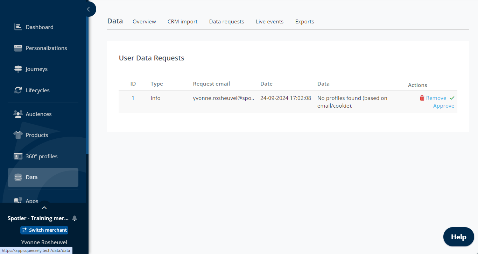Expand the merchant panel with up chevron
478x254 pixels.
[44, 208]
